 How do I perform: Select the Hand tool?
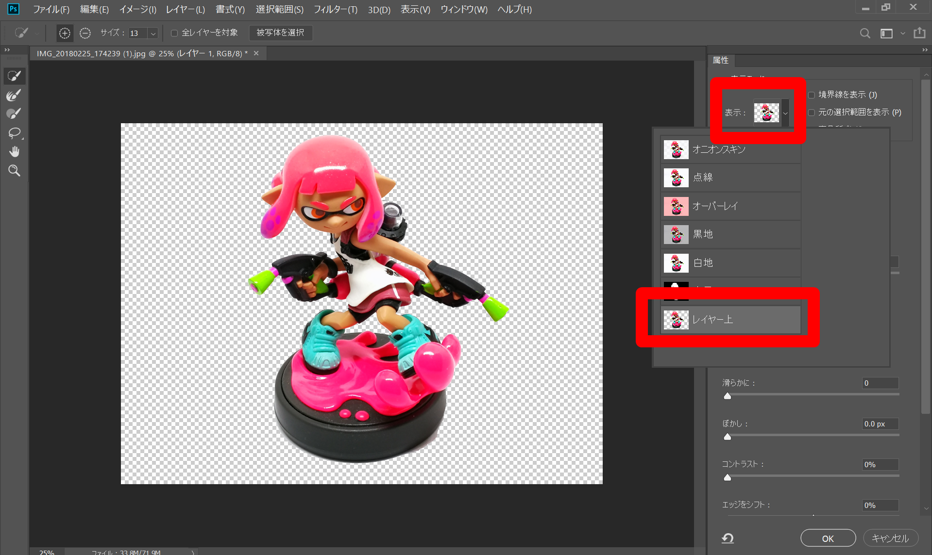[14, 152]
